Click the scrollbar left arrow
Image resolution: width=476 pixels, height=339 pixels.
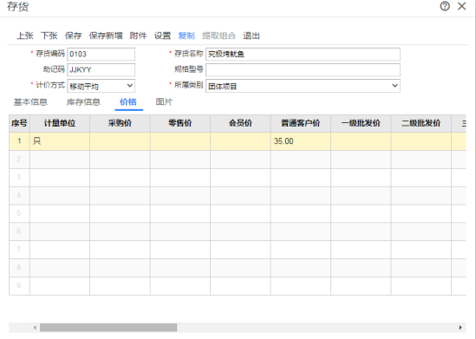35,328
